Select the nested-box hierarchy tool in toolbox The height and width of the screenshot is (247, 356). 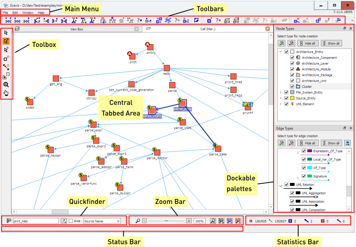pyautogui.click(x=6, y=76)
